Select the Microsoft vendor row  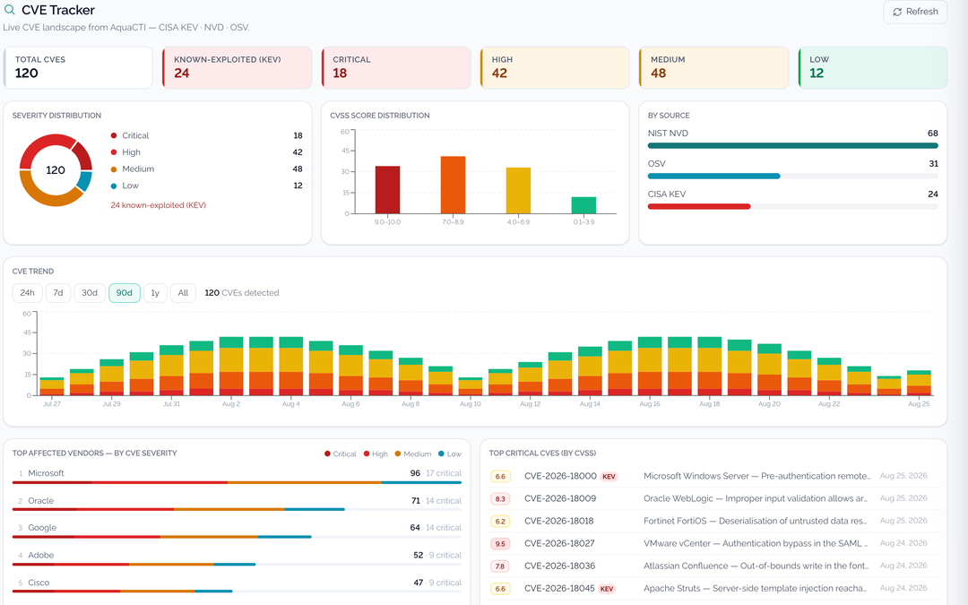point(237,475)
